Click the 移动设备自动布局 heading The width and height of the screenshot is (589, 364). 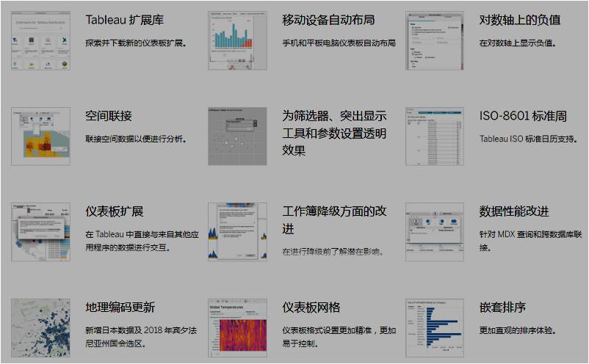(328, 20)
